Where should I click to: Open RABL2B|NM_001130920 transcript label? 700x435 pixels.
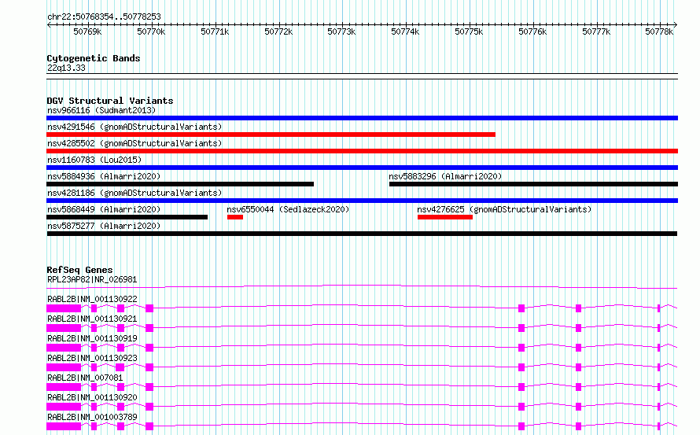coord(92,397)
